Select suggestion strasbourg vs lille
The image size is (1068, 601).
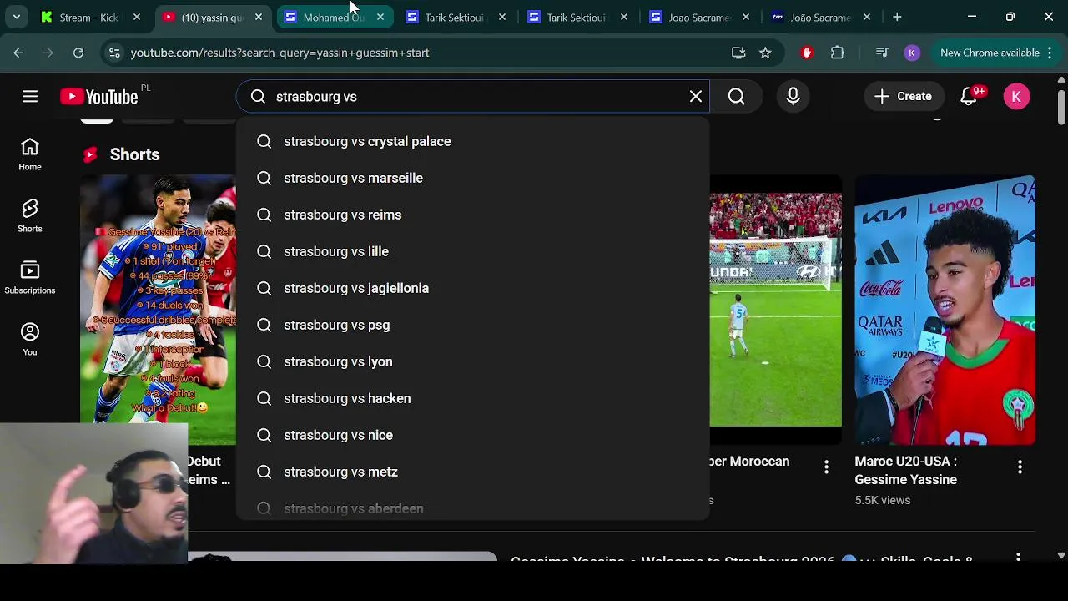pyautogui.click(x=473, y=251)
